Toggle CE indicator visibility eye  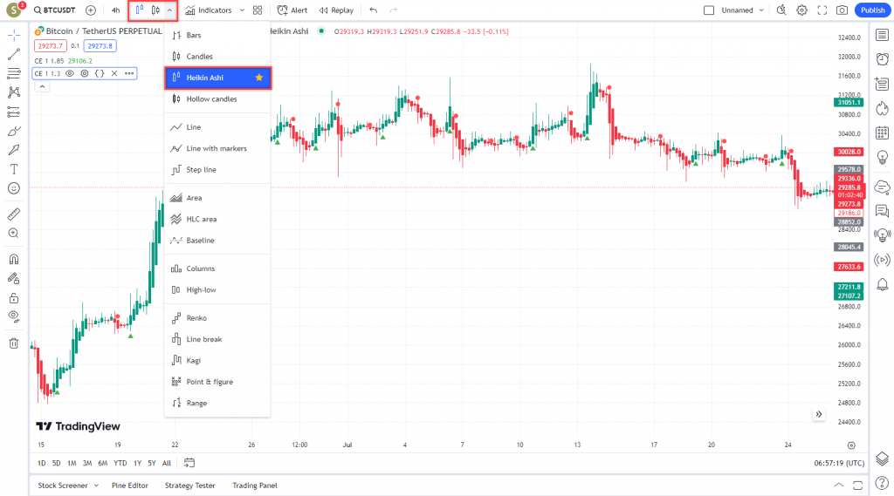(70, 73)
